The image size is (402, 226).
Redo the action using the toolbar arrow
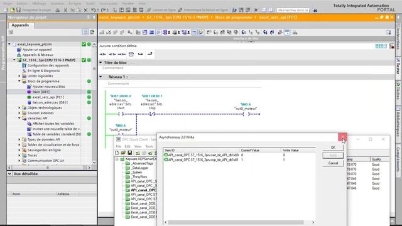coord(103,10)
